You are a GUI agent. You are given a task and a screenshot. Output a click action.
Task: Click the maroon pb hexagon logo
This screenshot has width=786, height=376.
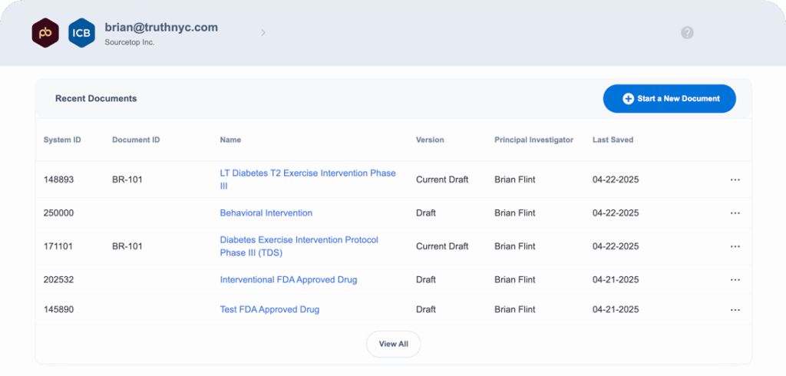[x=45, y=33]
